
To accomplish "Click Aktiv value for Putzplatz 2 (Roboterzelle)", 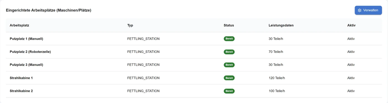I will (351, 52).
